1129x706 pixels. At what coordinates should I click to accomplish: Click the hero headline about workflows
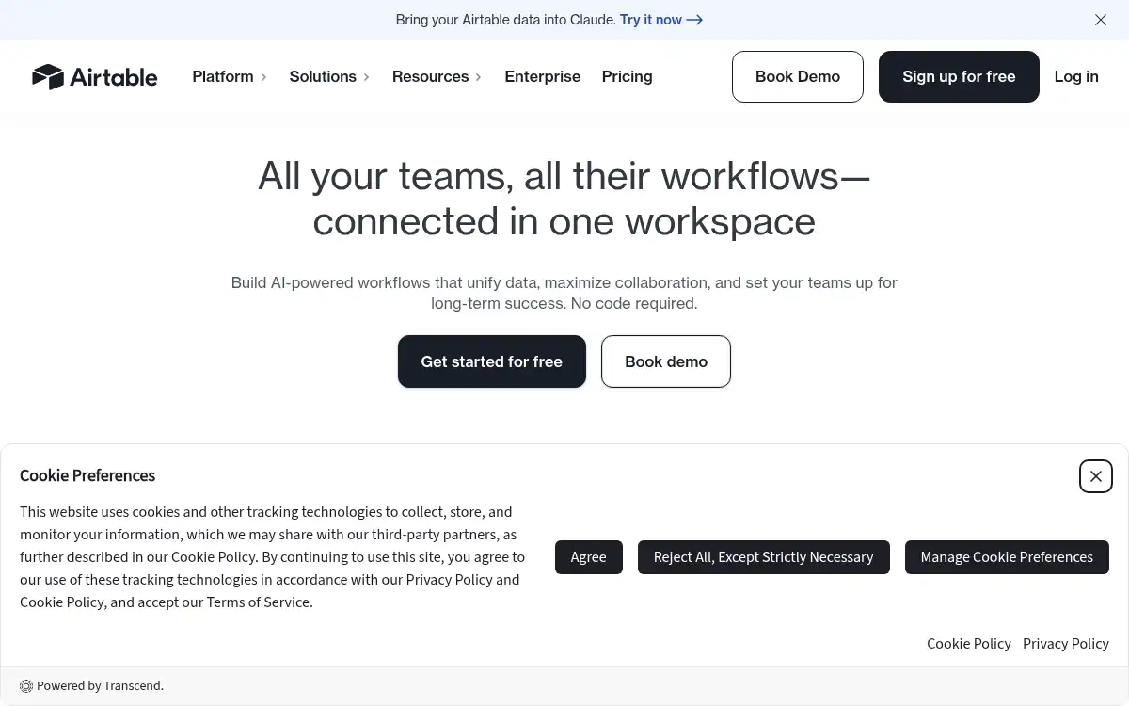pyautogui.click(x=564, y=199)
